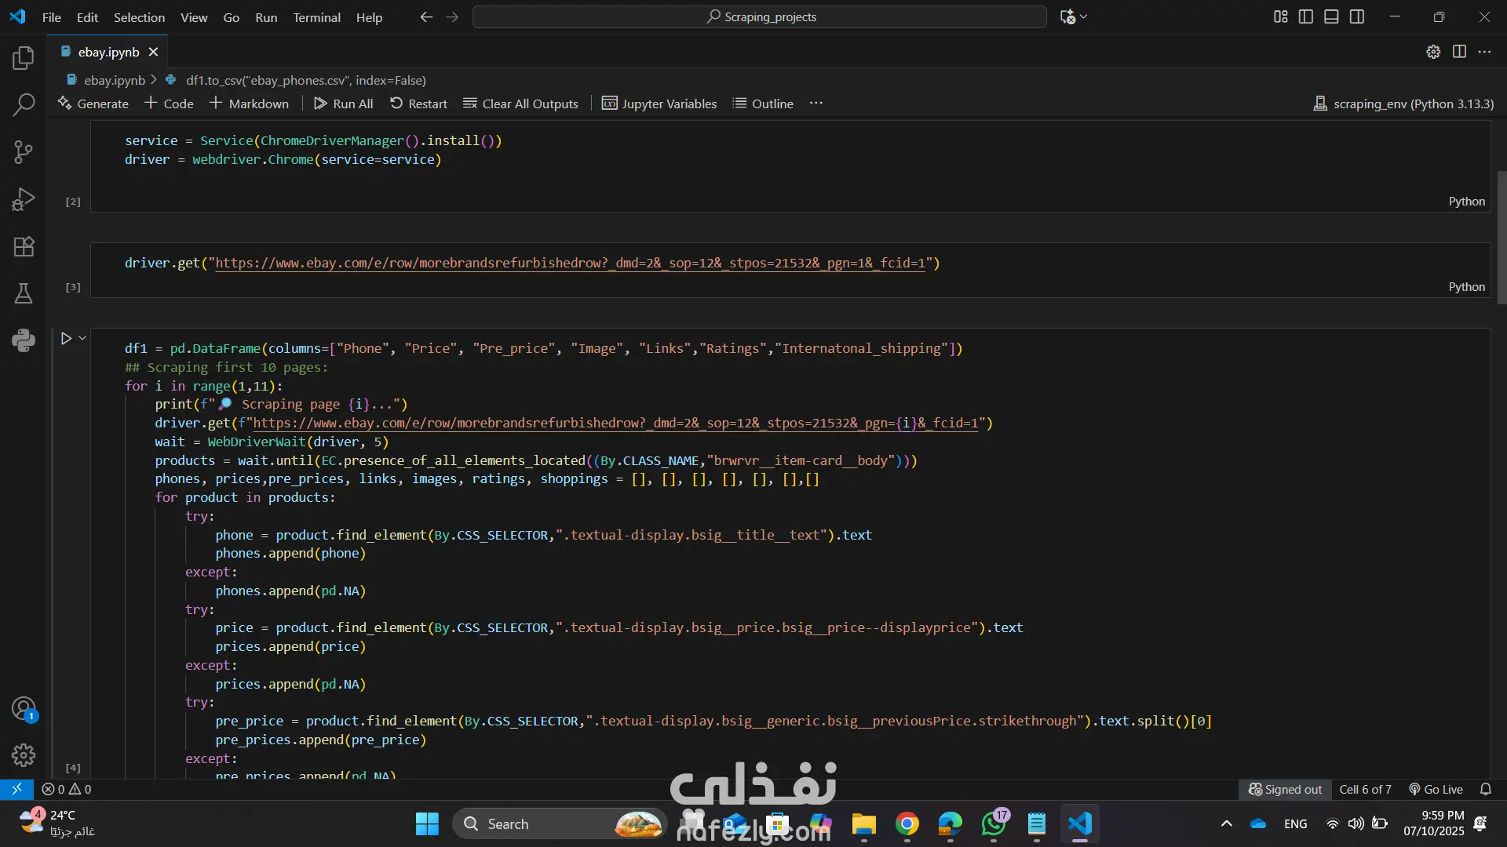Click the Scraping_projects command center search box
The height and width of the screenshot is (847, 1507).
759,16
